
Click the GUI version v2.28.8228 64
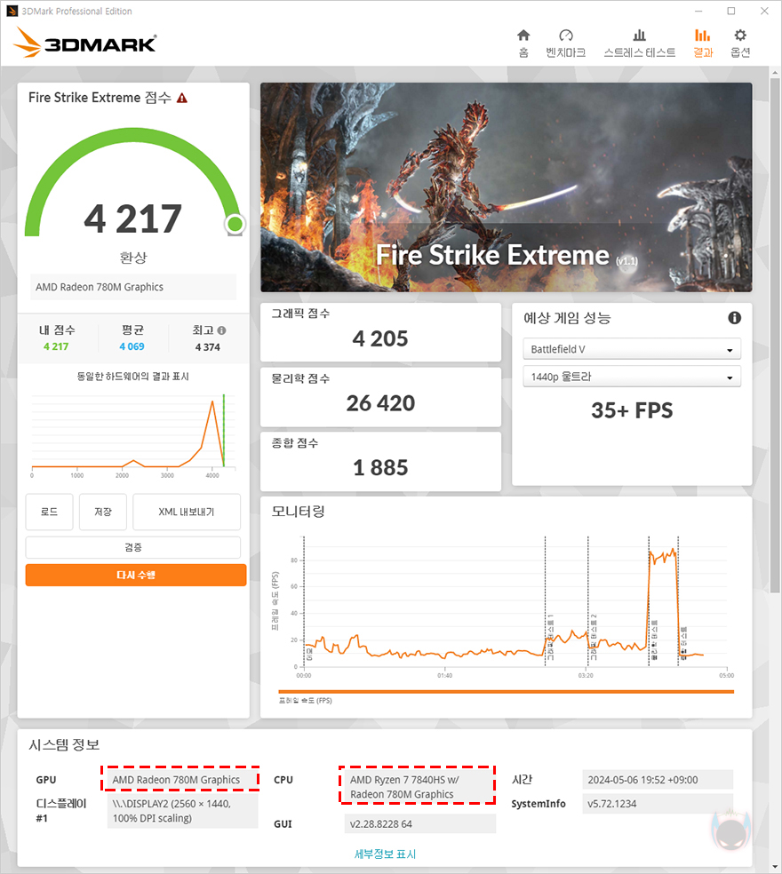click(420, 824)
